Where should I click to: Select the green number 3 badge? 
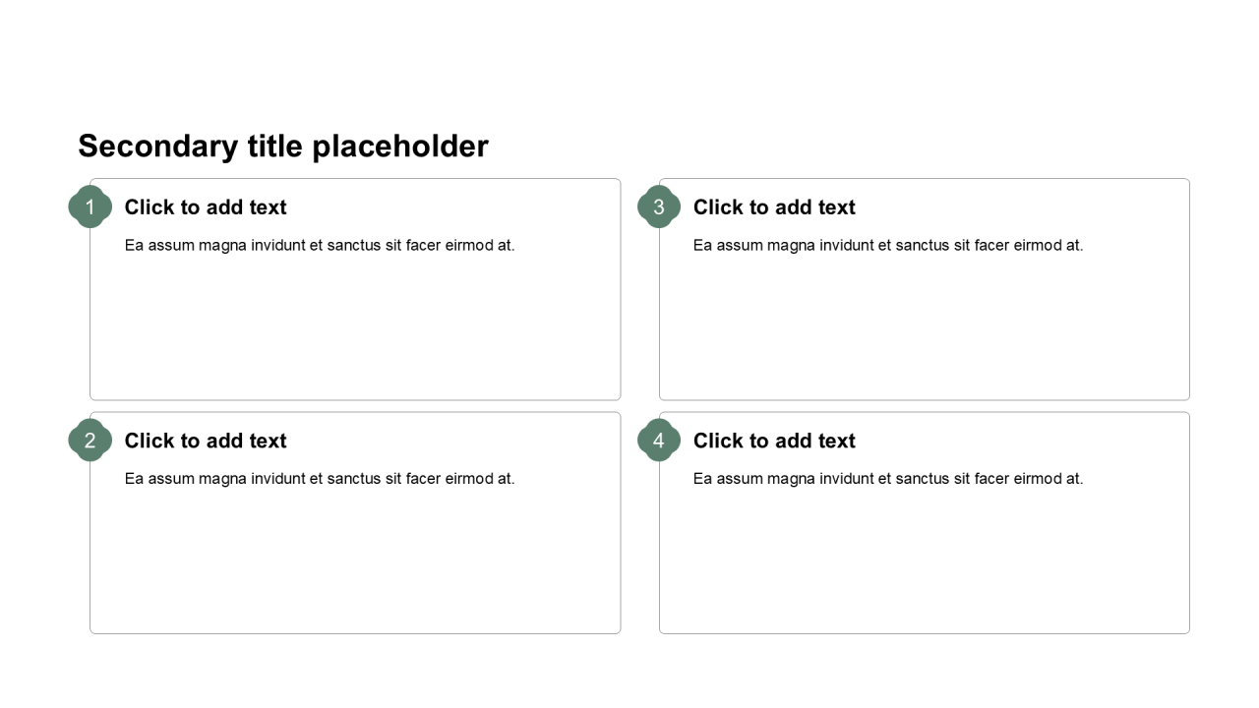[x=658, y=206]
